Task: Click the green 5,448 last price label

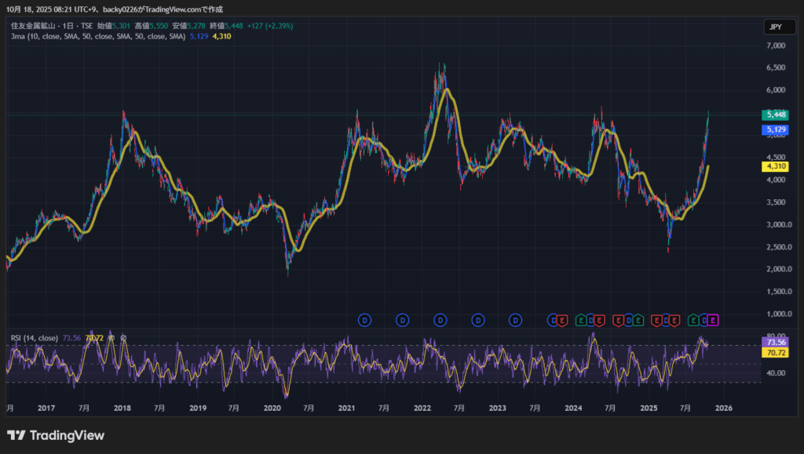Action: pyautogui.click(x=775, y=114)
